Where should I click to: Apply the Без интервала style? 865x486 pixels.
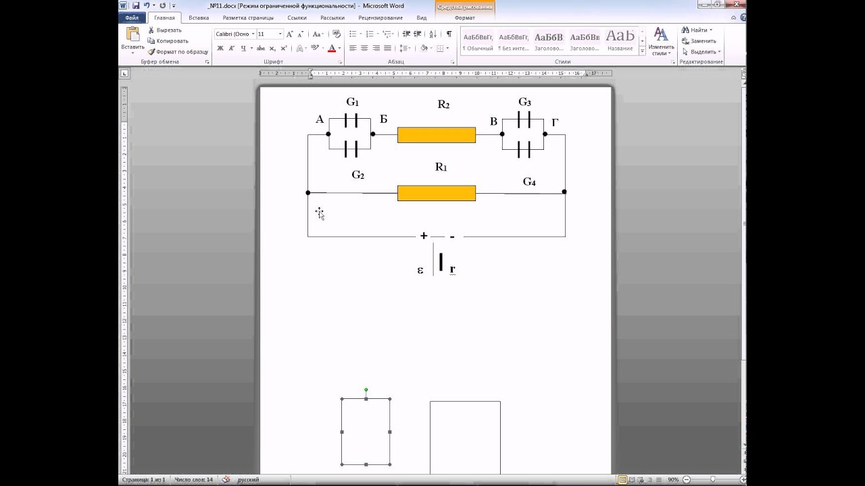point(514,41)
